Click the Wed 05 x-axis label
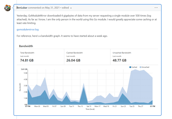This screenshot has width=172, height=119. (x=46, y=106)
